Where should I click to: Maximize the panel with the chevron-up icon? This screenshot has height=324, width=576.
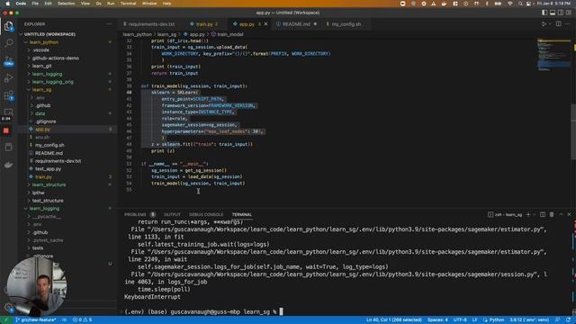click(x=561, y=214)
